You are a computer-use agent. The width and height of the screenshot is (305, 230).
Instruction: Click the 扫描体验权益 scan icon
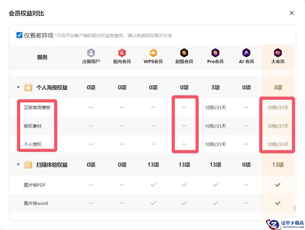(28, 165)
